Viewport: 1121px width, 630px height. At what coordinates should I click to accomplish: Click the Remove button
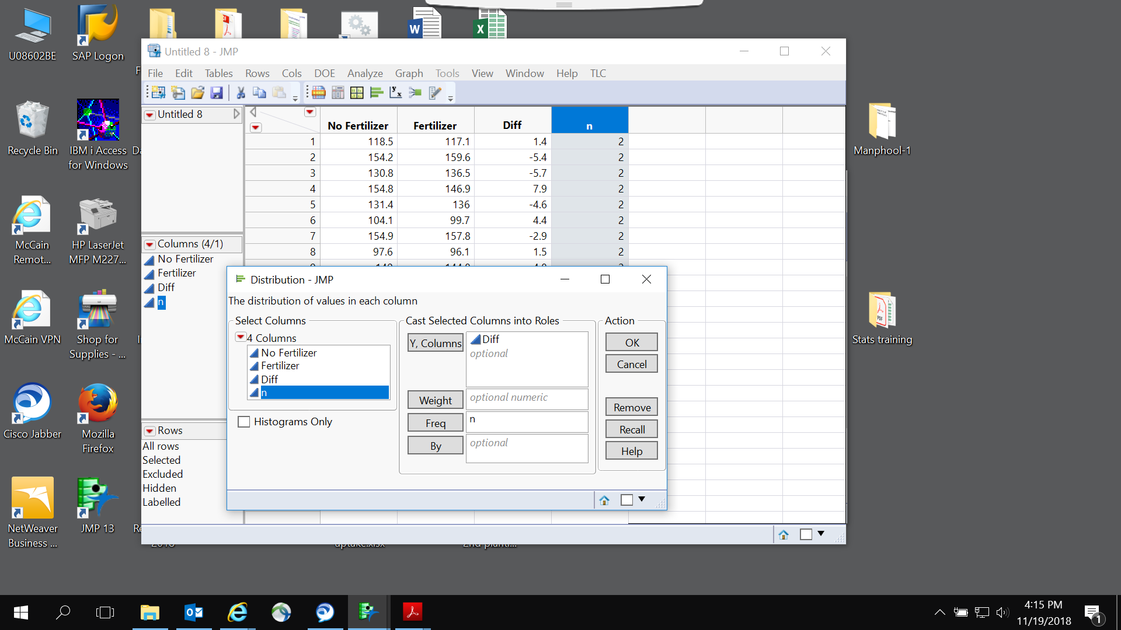point(631,407)
